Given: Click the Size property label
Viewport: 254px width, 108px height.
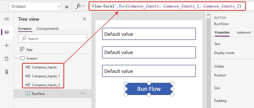Looking at the screenshot, I should tap(217, 88).
